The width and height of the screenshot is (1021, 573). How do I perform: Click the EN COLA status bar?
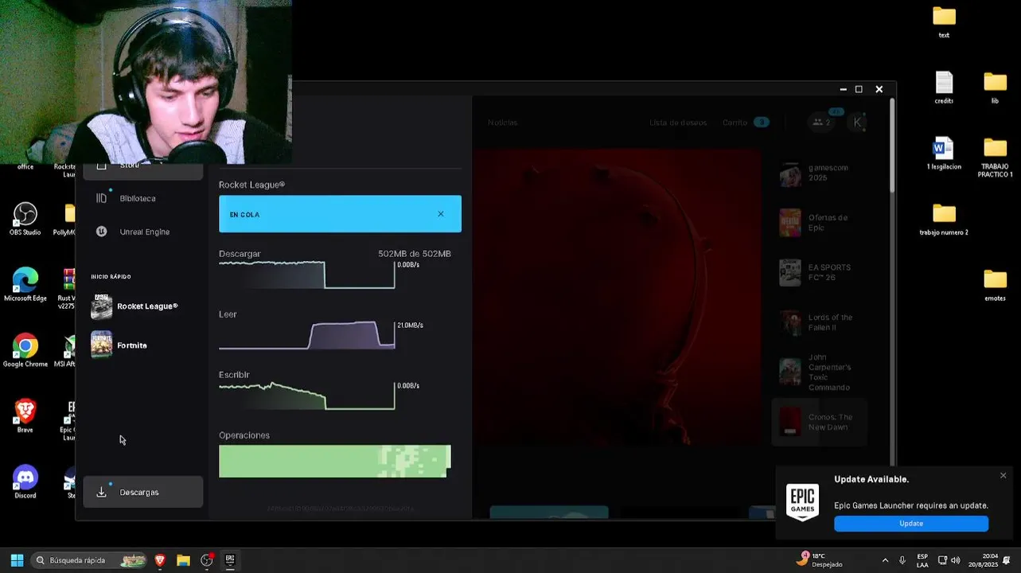(x=340, y=214)
